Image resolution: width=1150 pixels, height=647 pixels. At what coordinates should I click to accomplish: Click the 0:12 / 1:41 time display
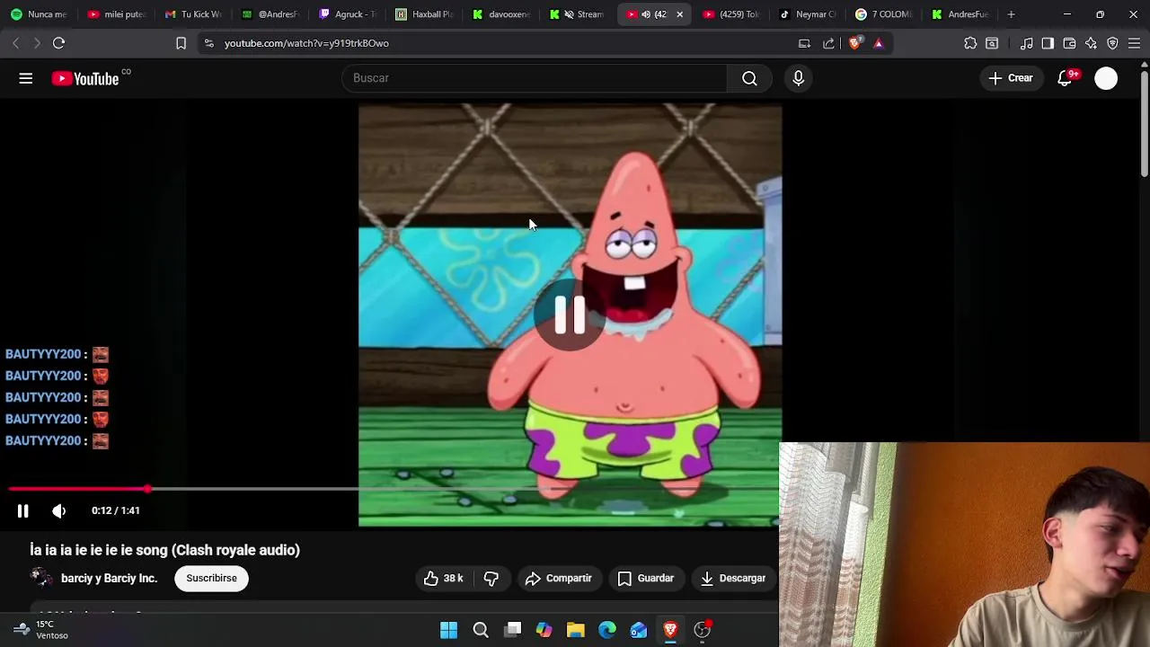pos(116,510)
